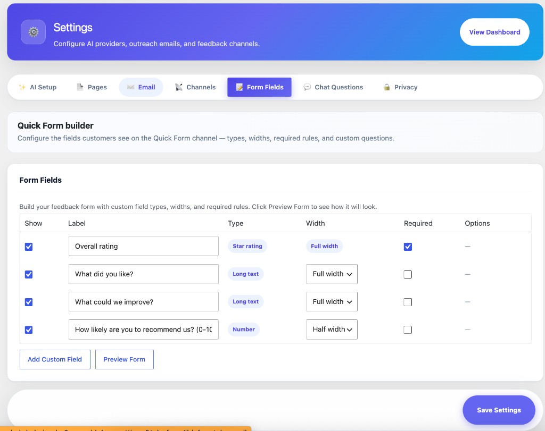Toggle Show for 'What could we improve?'

[x=29, y=302]
